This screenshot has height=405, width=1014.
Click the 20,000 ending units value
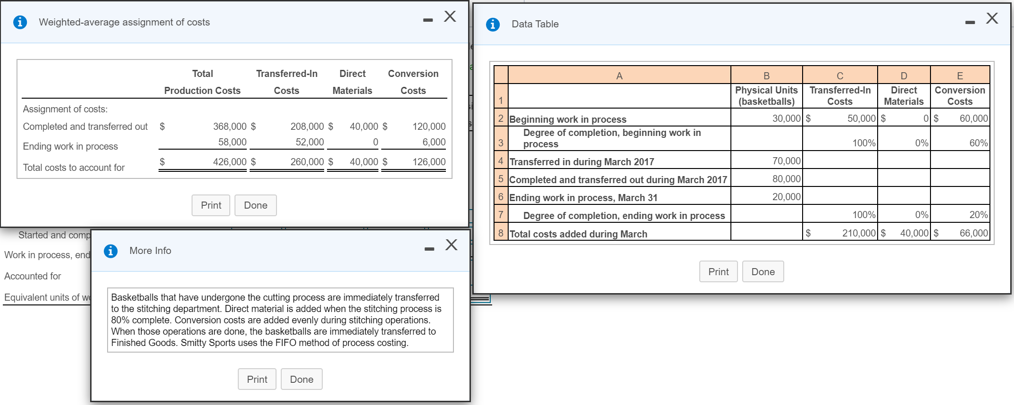[x=786, y=196]
